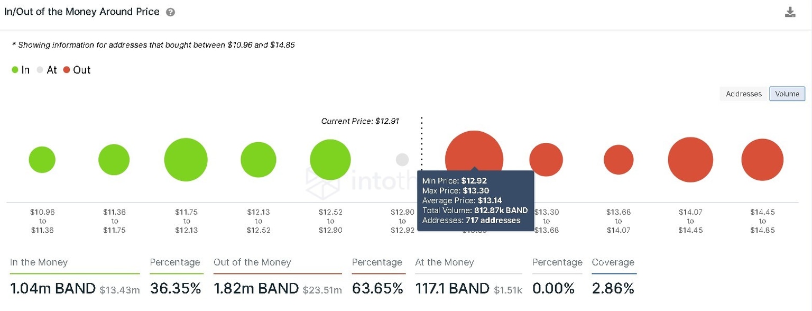812x311 pixels.
Task: Click the large green bubble for $11.75 range
Action: (x=186, y=159)
